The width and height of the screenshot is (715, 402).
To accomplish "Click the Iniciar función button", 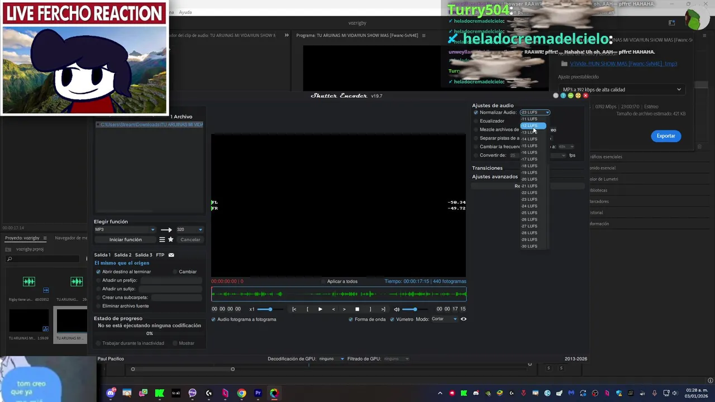I will (x=126, y=240).
